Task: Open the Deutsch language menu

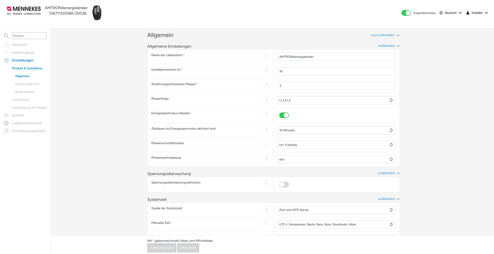Action: point(451,13)
